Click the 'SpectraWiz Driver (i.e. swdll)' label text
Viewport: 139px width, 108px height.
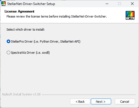30,53
